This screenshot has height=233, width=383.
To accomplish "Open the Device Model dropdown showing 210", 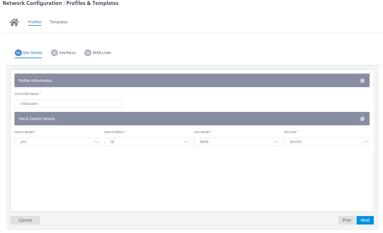I will [x=58, y=142].
